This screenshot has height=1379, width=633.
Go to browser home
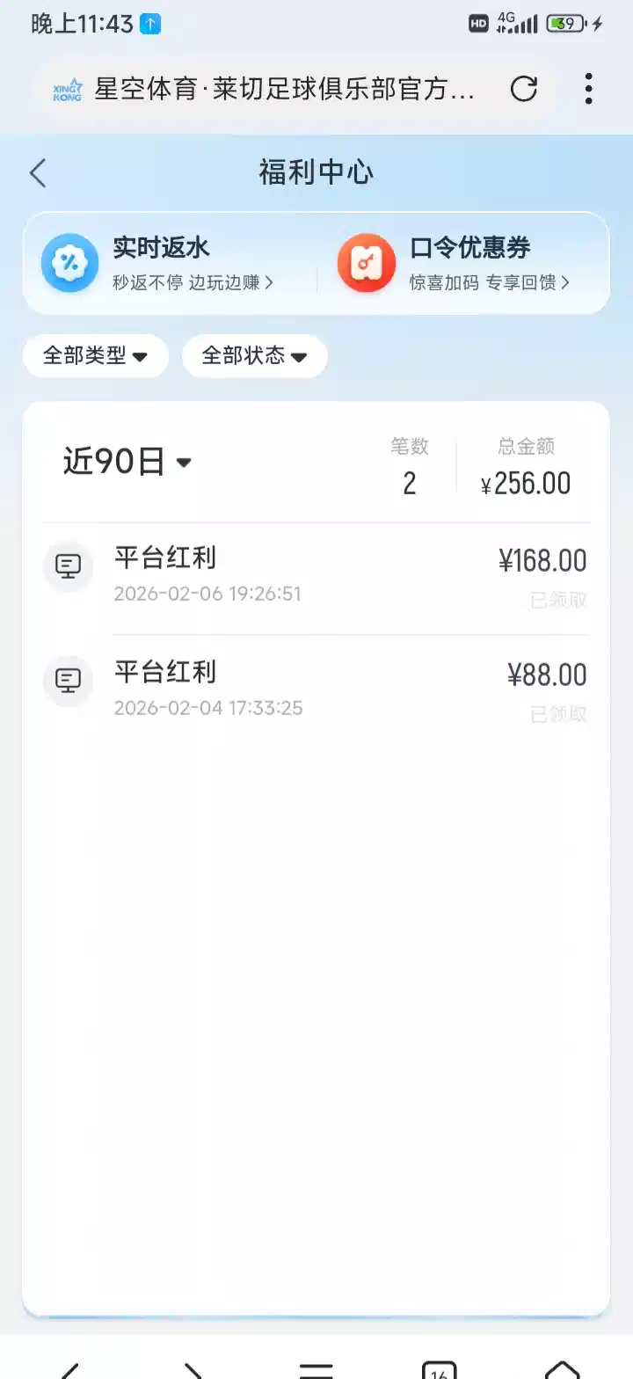point(562,1370)
